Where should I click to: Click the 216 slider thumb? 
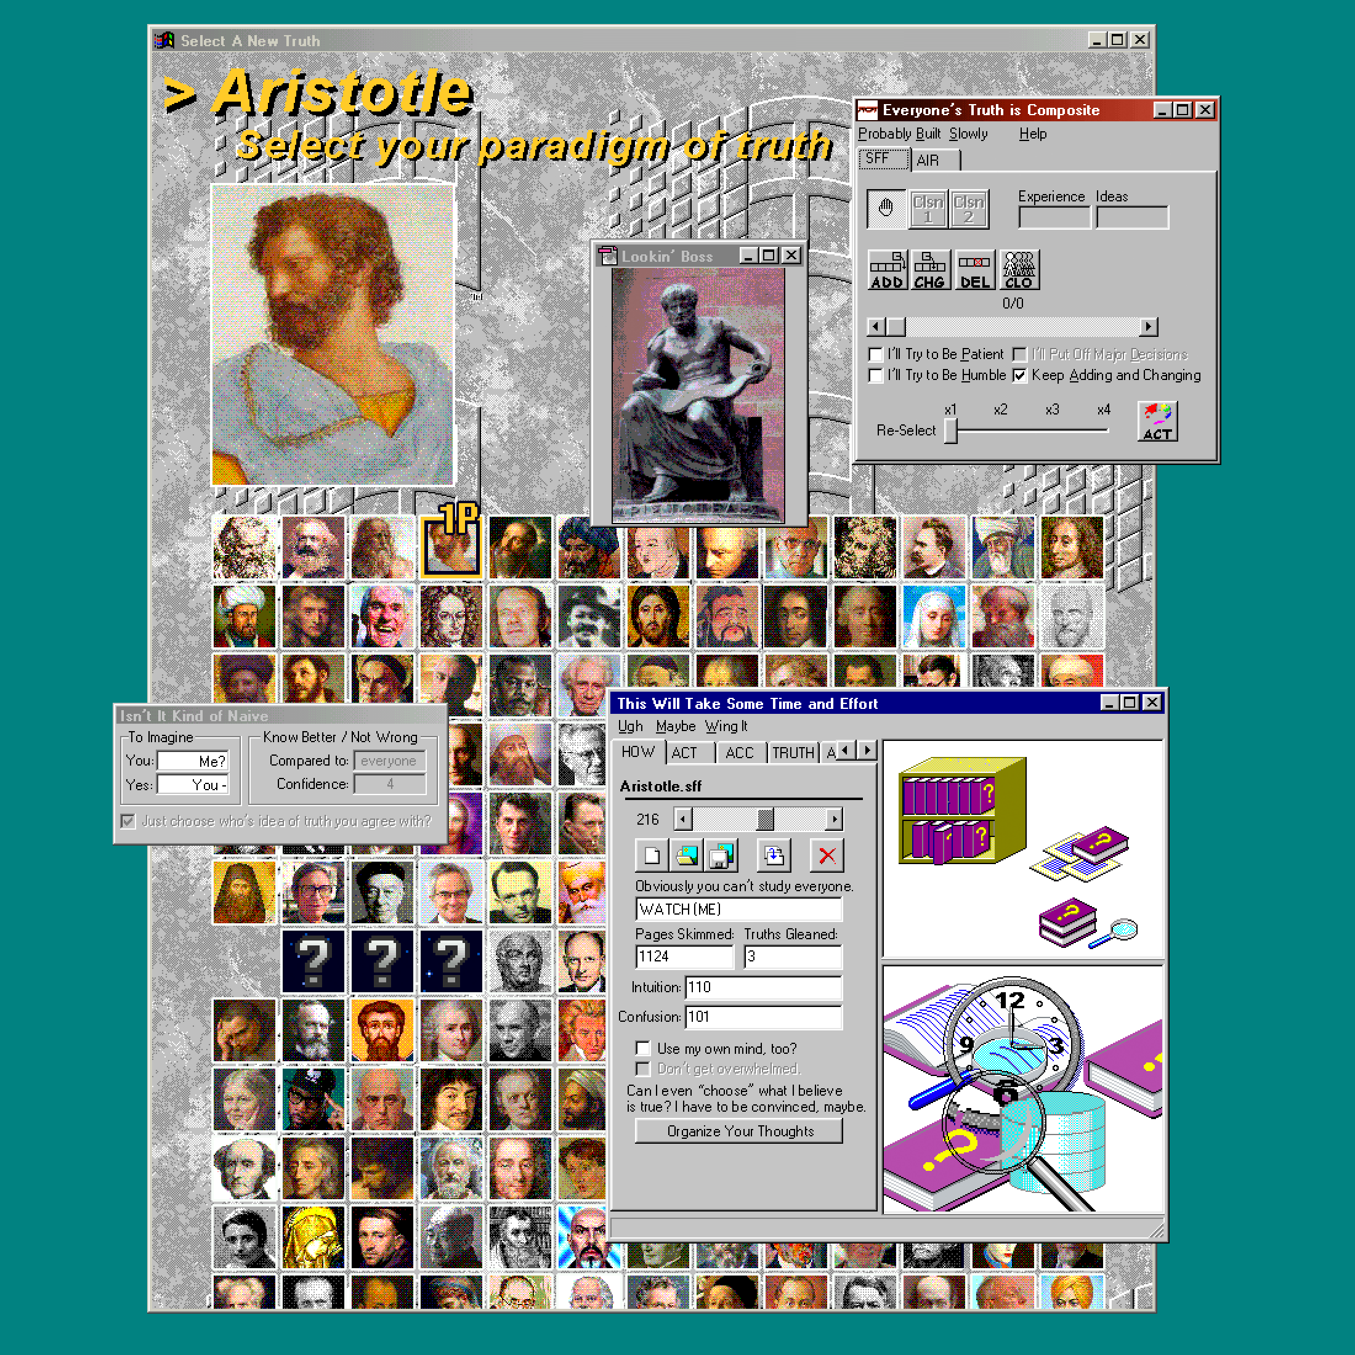click(x=765, y=819)
